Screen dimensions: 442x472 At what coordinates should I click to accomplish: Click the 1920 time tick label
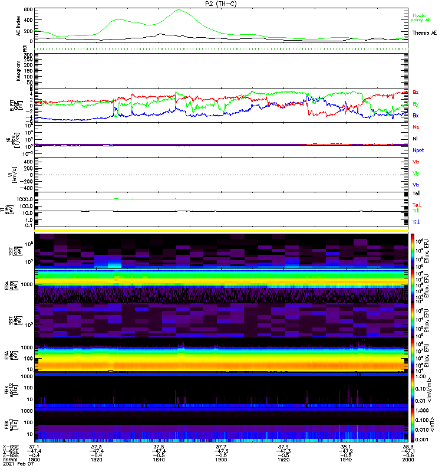tap(283, 460)
